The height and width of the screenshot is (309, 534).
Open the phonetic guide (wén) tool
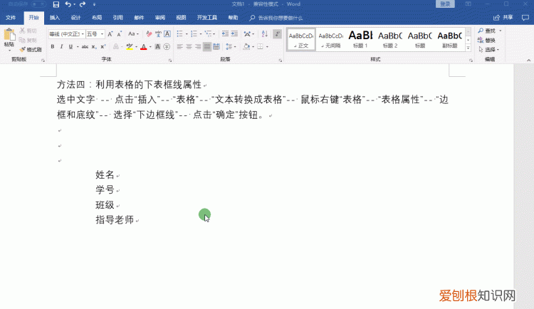pos(158,34)
